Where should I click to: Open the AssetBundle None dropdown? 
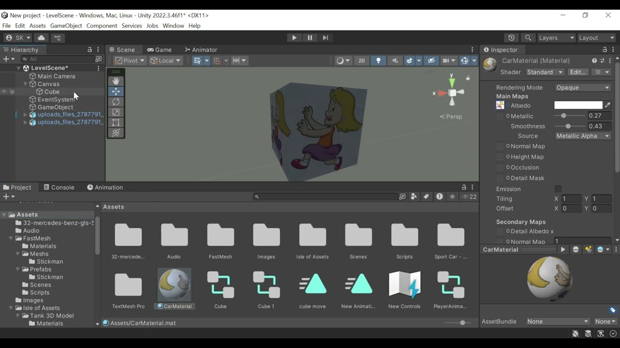[558, 321]
